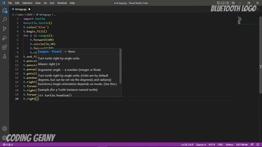
Task: Open the Run and Debug view
Action: [5, 38]
